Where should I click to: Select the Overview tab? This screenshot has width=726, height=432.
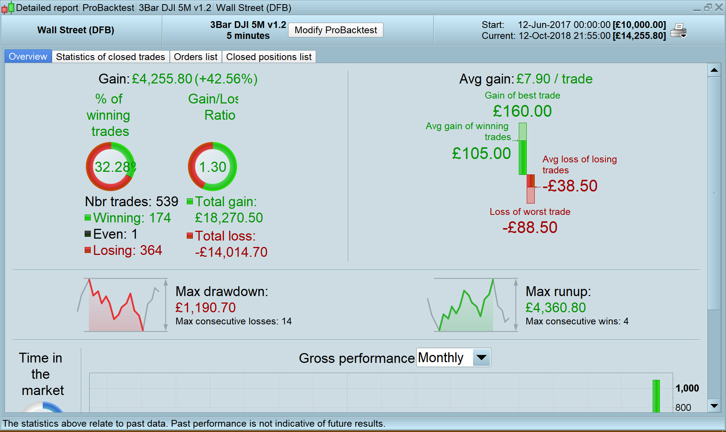click(x=28, y=57)
